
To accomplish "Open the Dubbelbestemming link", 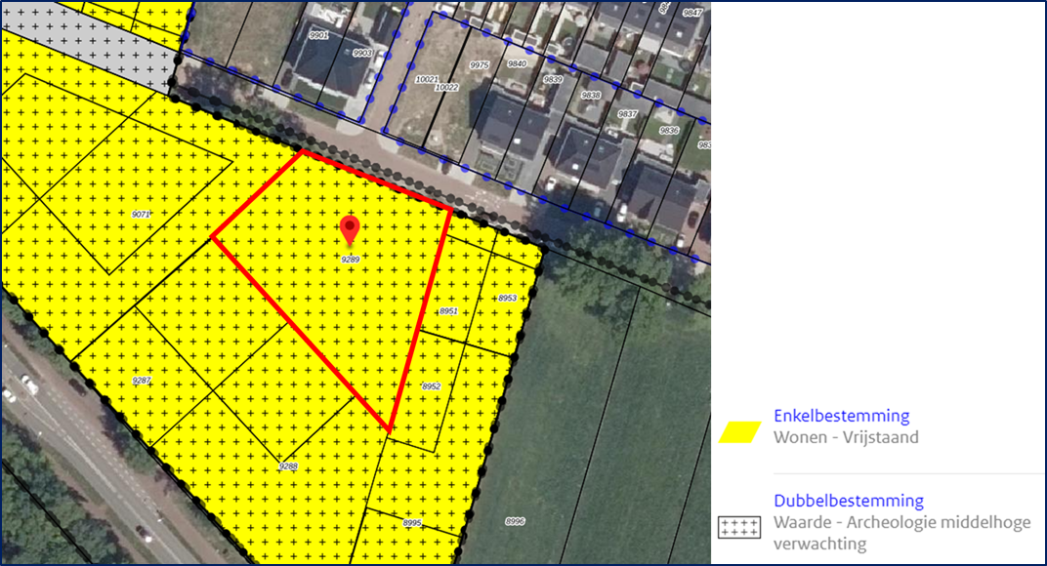I will coord(848,501).
